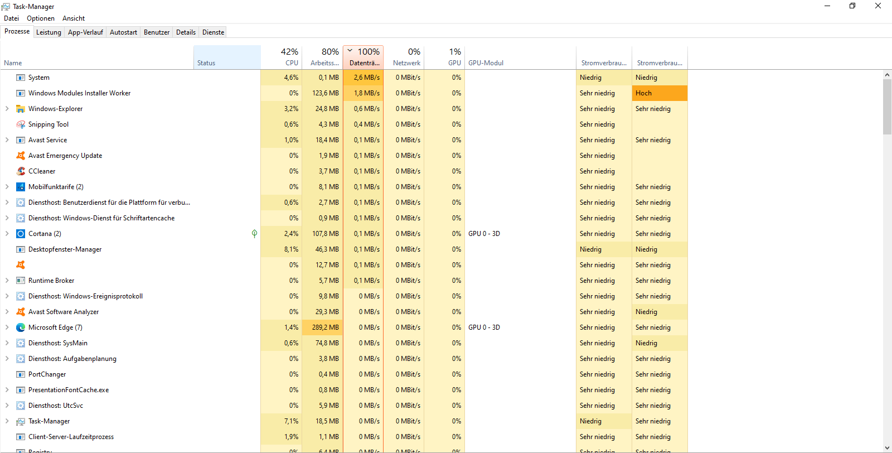The width and height of the screenshot is (892, 453).
Task: Sort by the Netzwerk column header
Action: 404,57
